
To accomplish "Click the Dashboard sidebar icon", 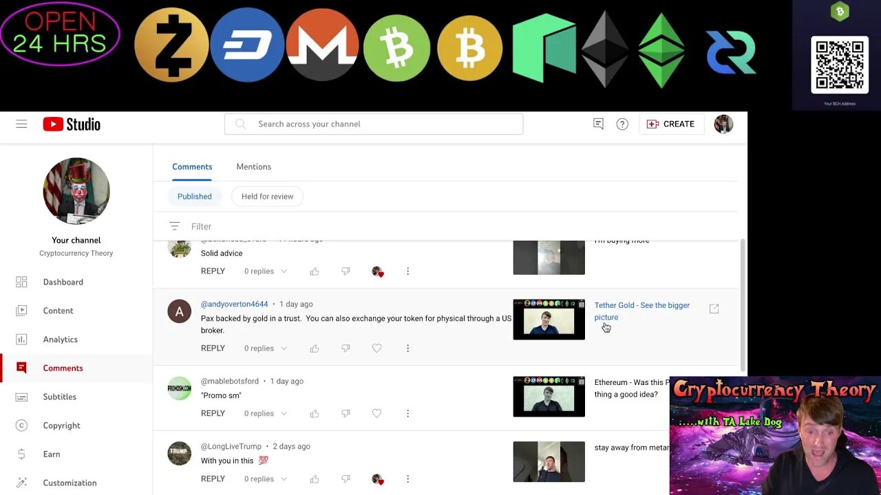I will coord(21,282).
